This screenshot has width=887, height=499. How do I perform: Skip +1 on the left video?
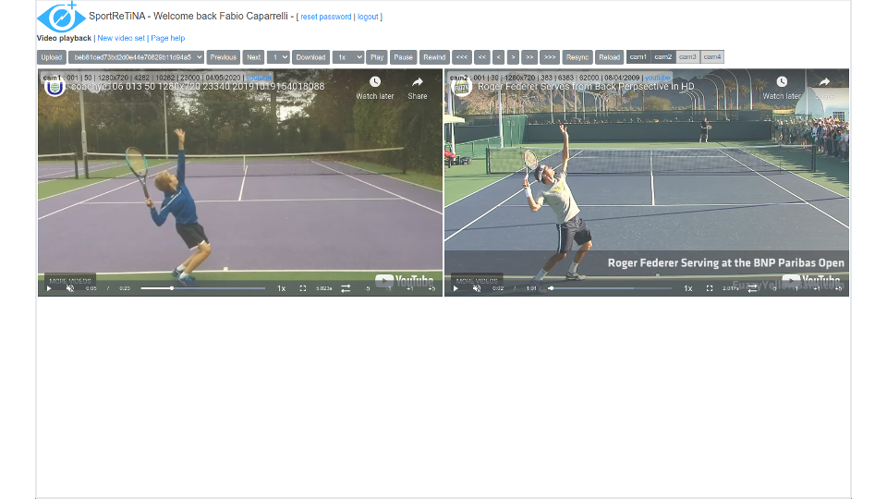coord(410,288)
